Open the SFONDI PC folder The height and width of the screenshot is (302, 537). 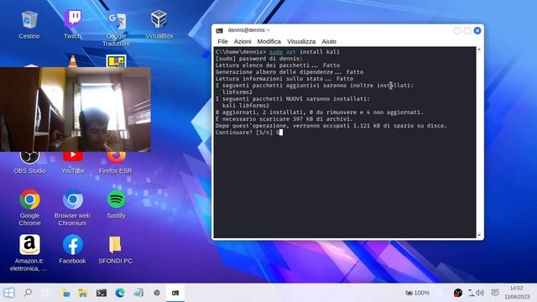[x=116, y=249]
